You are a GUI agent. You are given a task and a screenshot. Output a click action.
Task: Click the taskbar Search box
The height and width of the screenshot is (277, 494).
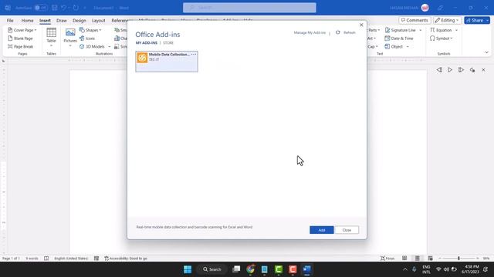(212, 269)
